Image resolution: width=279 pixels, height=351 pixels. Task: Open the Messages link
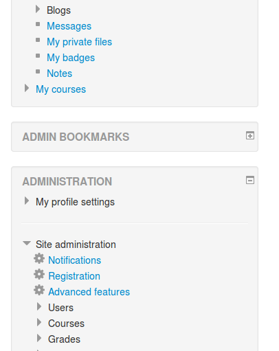(69, 26)
